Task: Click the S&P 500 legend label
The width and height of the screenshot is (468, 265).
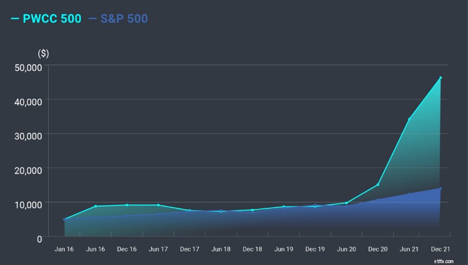Action: pos(124,18)
